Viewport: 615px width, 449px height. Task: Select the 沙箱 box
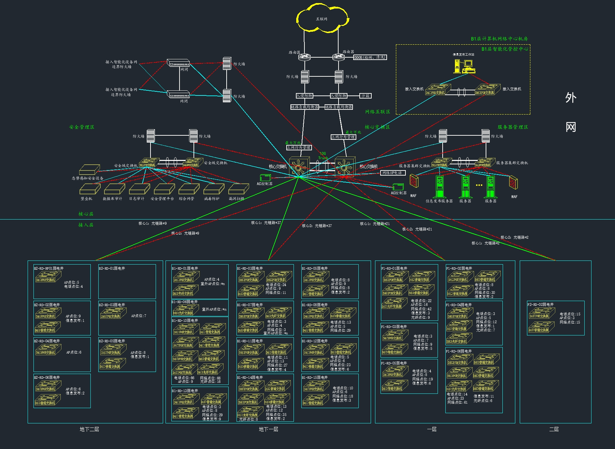[365, 96]
